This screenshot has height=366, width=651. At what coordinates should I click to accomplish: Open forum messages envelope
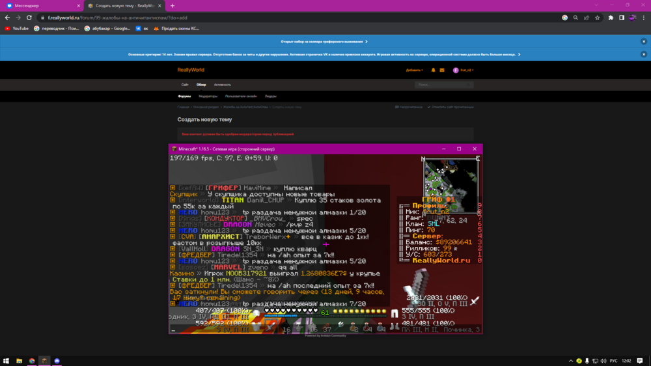pos(442,70)
